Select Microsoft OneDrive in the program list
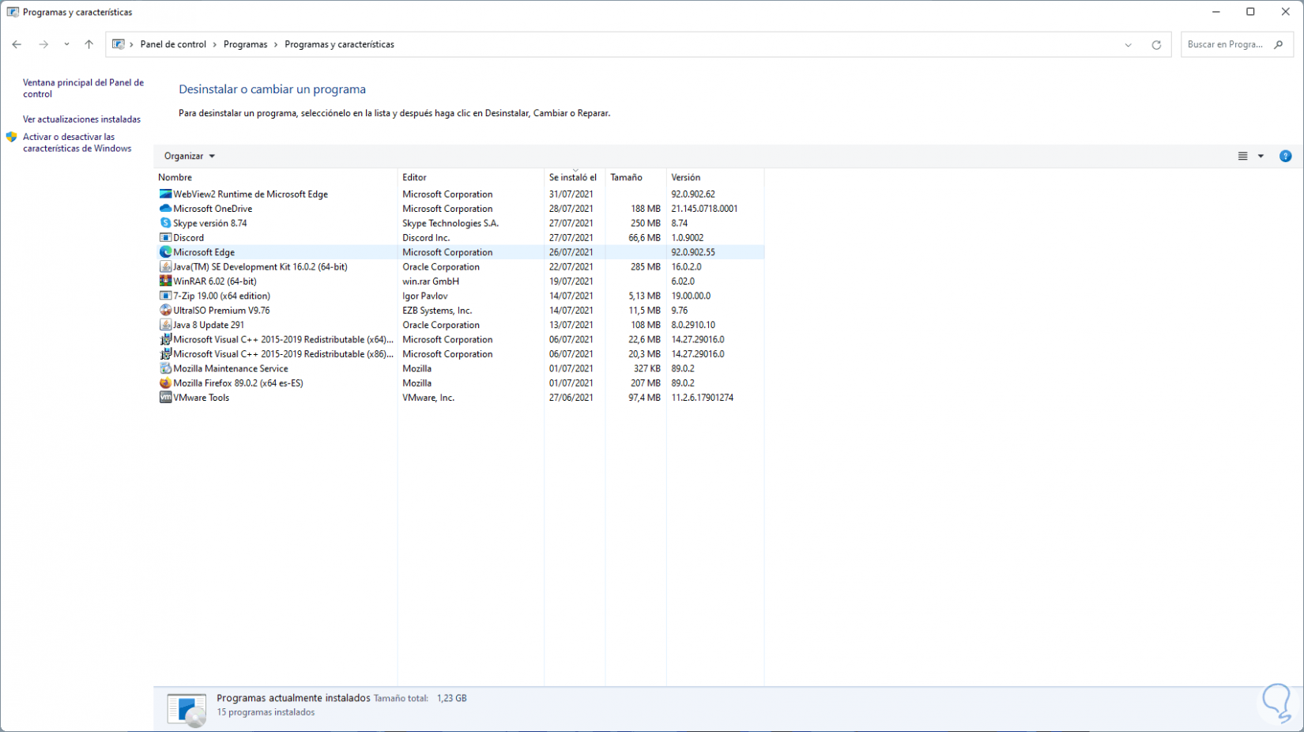The image size is (1304, 732). tap(460, 209)
